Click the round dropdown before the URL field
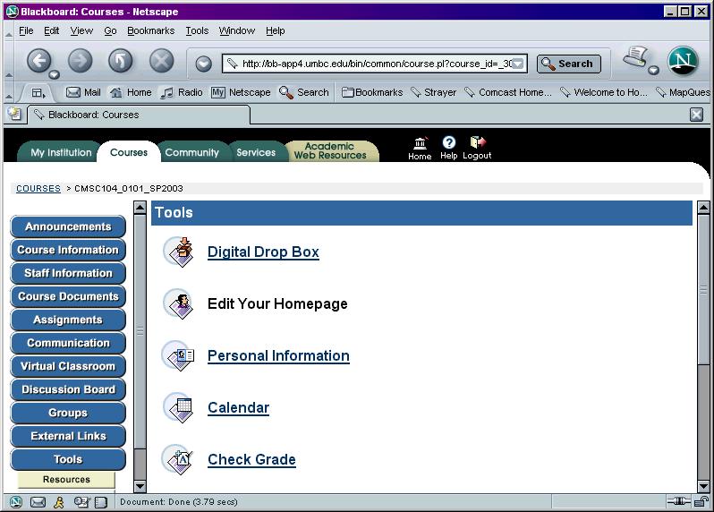The width and height of the screenshot is (714, 512). [x=203, y=64]
